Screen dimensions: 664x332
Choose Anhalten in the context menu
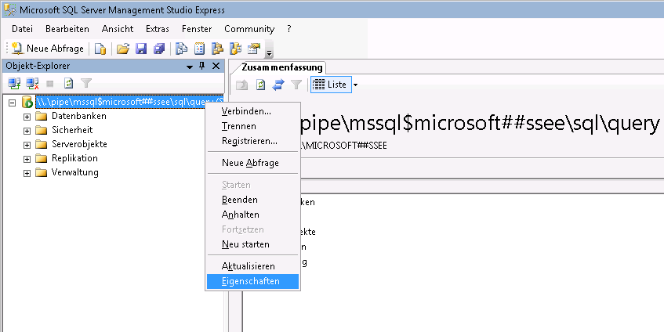(252, 215)
